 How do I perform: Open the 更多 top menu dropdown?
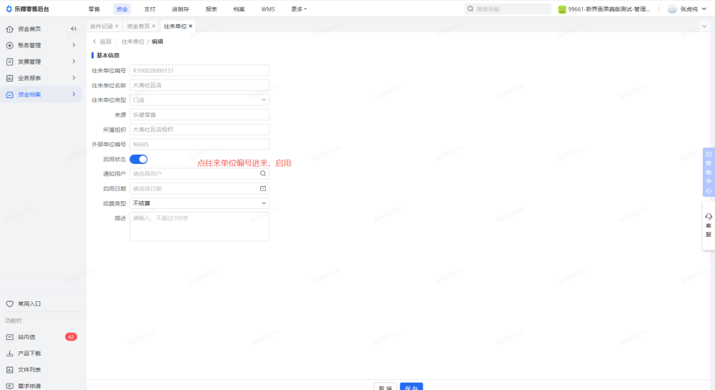coord(299,9)
